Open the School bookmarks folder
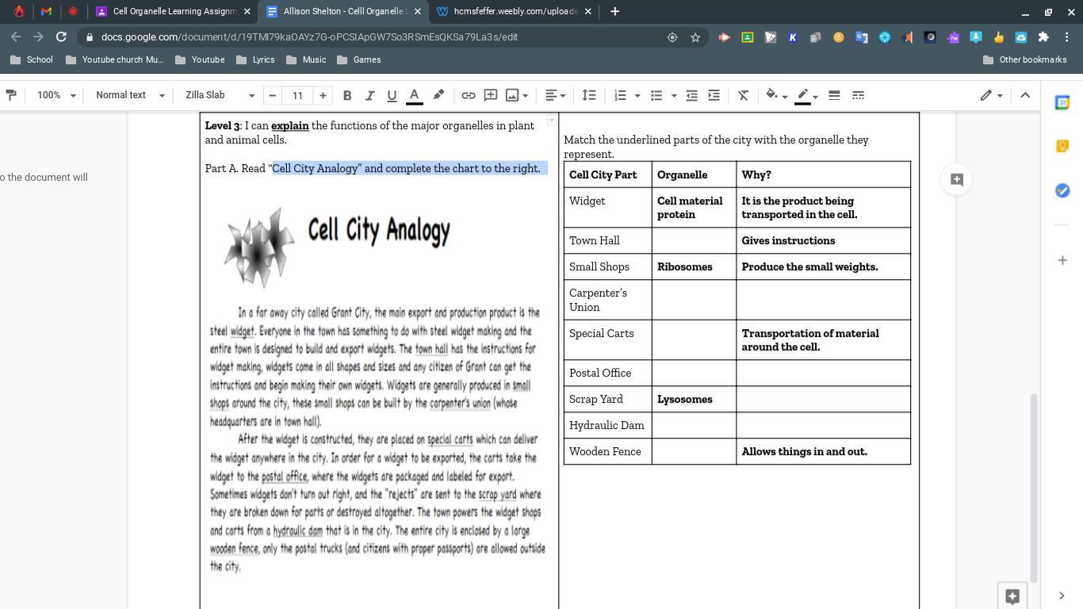 coord(32,59)
